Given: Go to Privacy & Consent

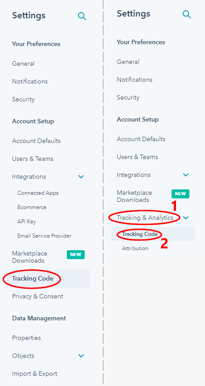Looking at the screenshot, I should pyautogui.click(x=37, y=296).
